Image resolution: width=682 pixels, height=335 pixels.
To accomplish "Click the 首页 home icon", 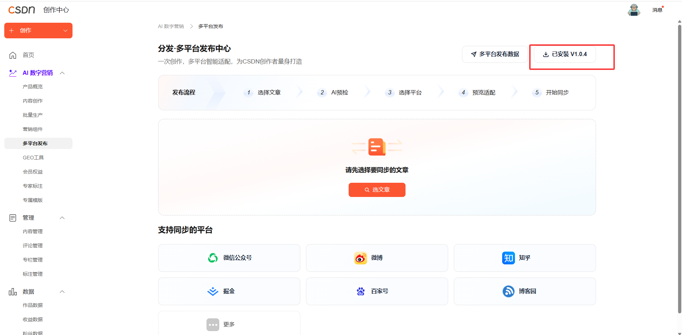I will [x=13, y=55].
